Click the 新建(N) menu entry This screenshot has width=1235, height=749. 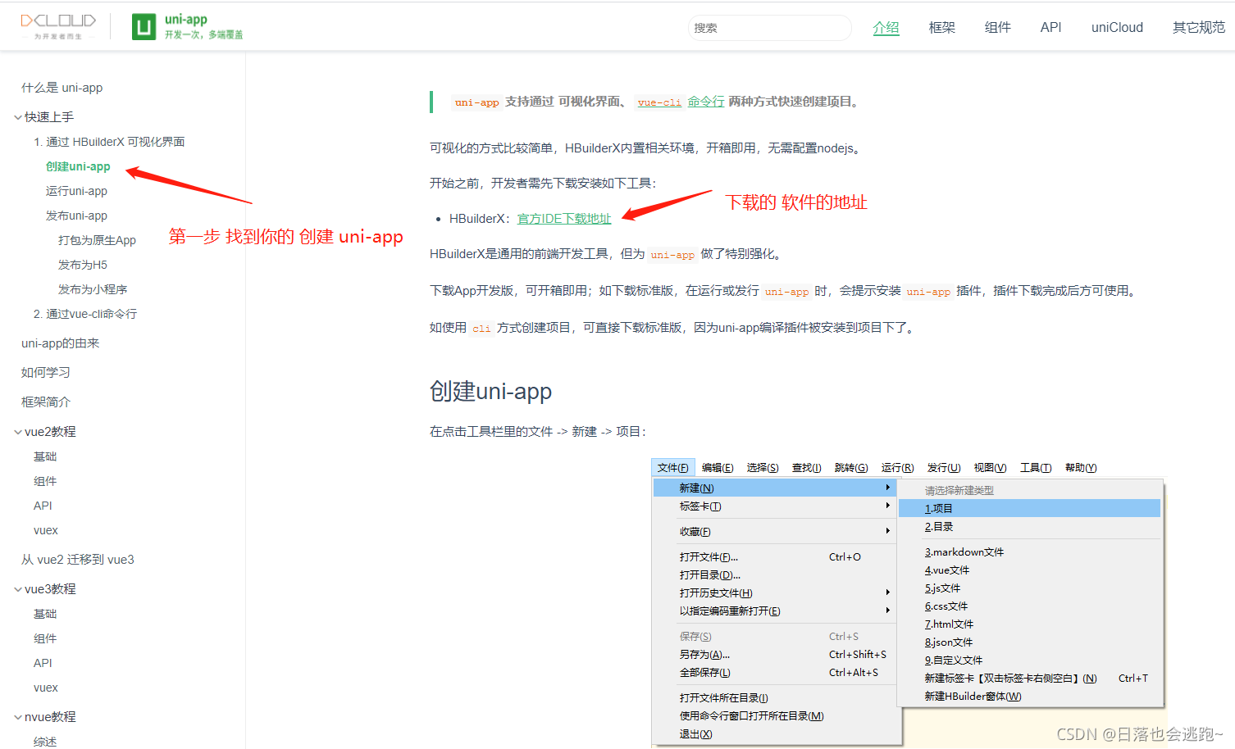point(774,488)
